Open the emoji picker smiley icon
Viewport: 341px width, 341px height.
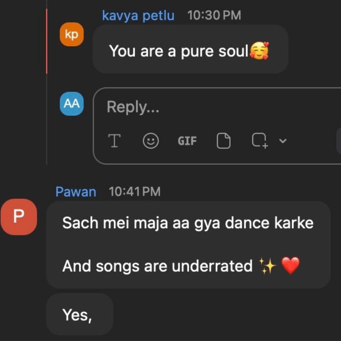coord(151,141)
